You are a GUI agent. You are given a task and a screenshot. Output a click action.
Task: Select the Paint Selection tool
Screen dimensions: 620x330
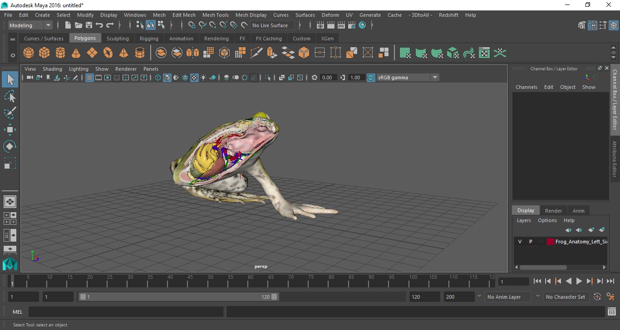tap(10, 113)
